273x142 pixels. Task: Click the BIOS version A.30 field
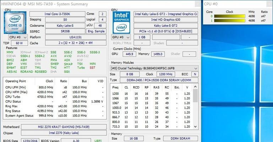click(76, 140)
